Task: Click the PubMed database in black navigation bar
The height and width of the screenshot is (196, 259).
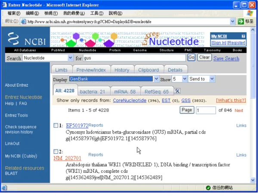Action: (x=58, y=50)
